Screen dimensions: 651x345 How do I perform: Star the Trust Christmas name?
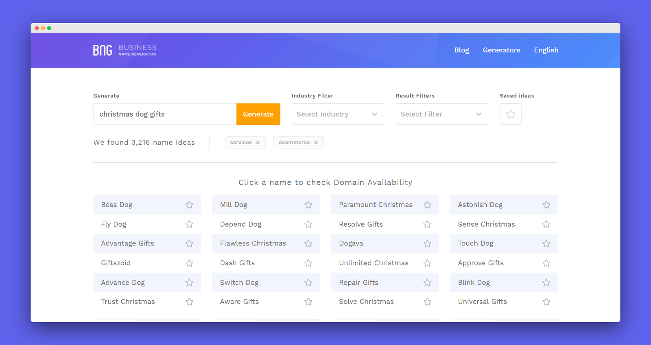point(189,302)
